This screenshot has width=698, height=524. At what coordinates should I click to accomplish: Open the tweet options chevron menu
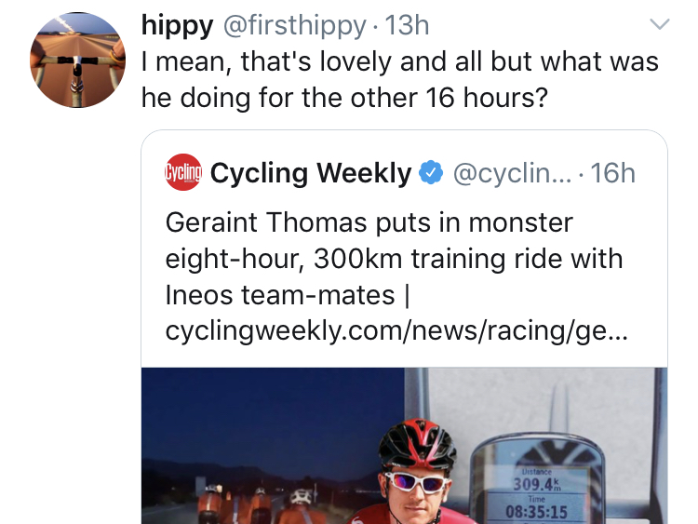point(659,24)
